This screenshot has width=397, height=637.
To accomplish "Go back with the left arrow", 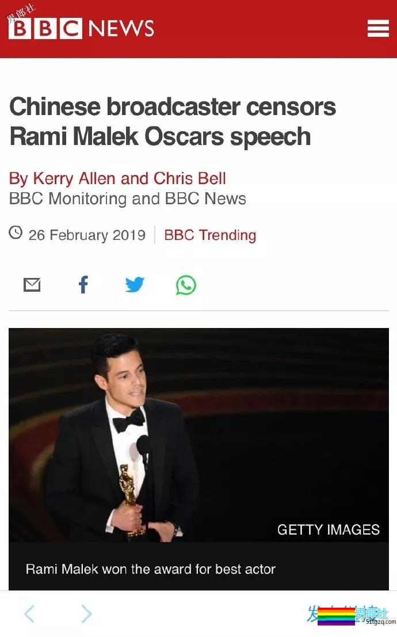I will tap(29, 614).
